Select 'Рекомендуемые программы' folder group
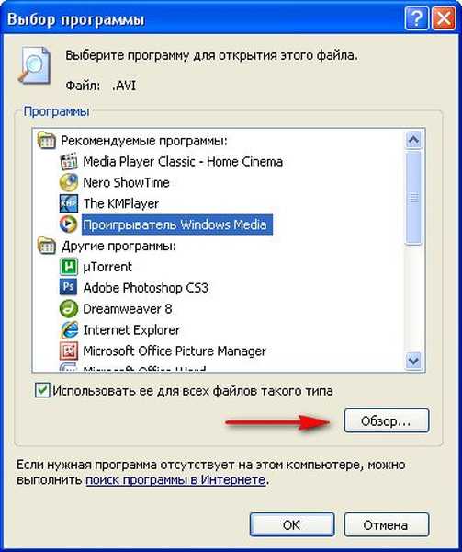This screenshot has width=462, height=552. pos(133,141)
